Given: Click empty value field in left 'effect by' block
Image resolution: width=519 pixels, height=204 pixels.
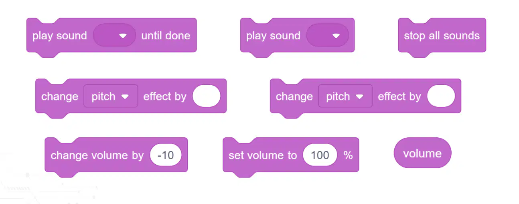Looking at the screenshot, I should coord(207,96).
